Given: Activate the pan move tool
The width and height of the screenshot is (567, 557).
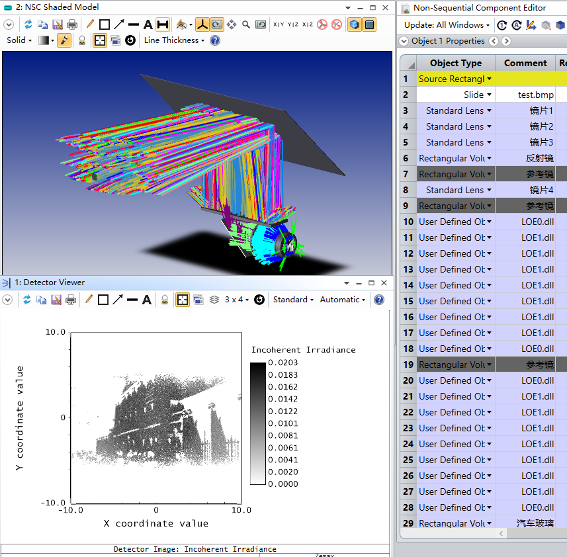Looking at the screenshot, I should pos(232,24).
